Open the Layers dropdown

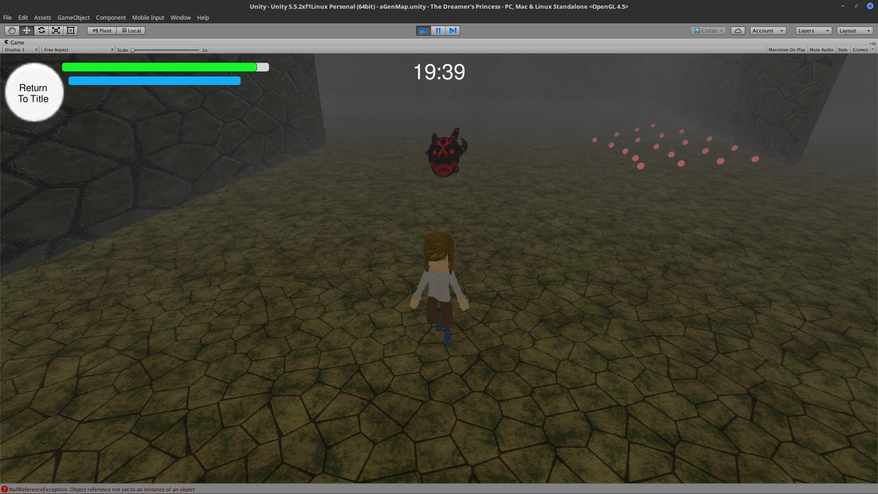(814, 31)
